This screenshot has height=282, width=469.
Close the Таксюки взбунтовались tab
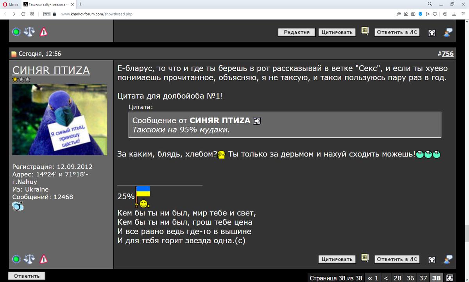(72, 4)
